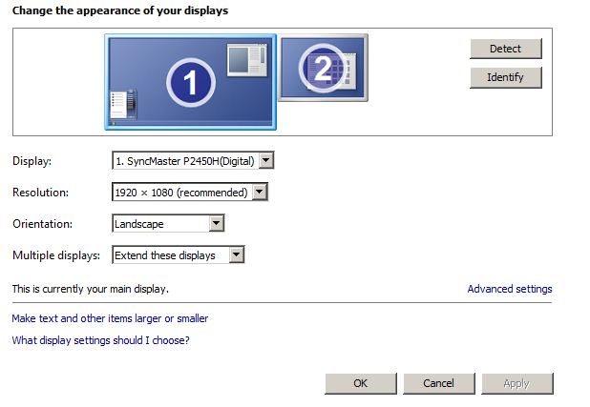
Task: Click the 'Change the appearance of your displays' heading
Action: tap(120, 10)
